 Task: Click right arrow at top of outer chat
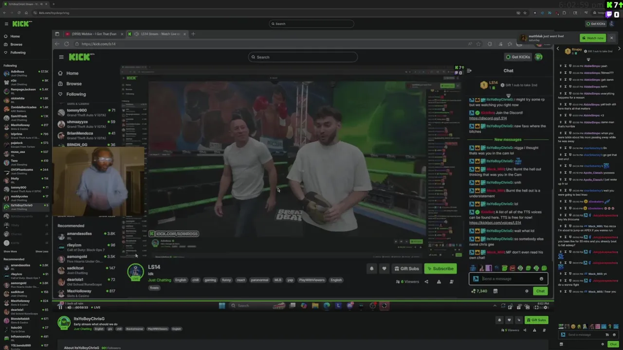click(x=619, y=49)
